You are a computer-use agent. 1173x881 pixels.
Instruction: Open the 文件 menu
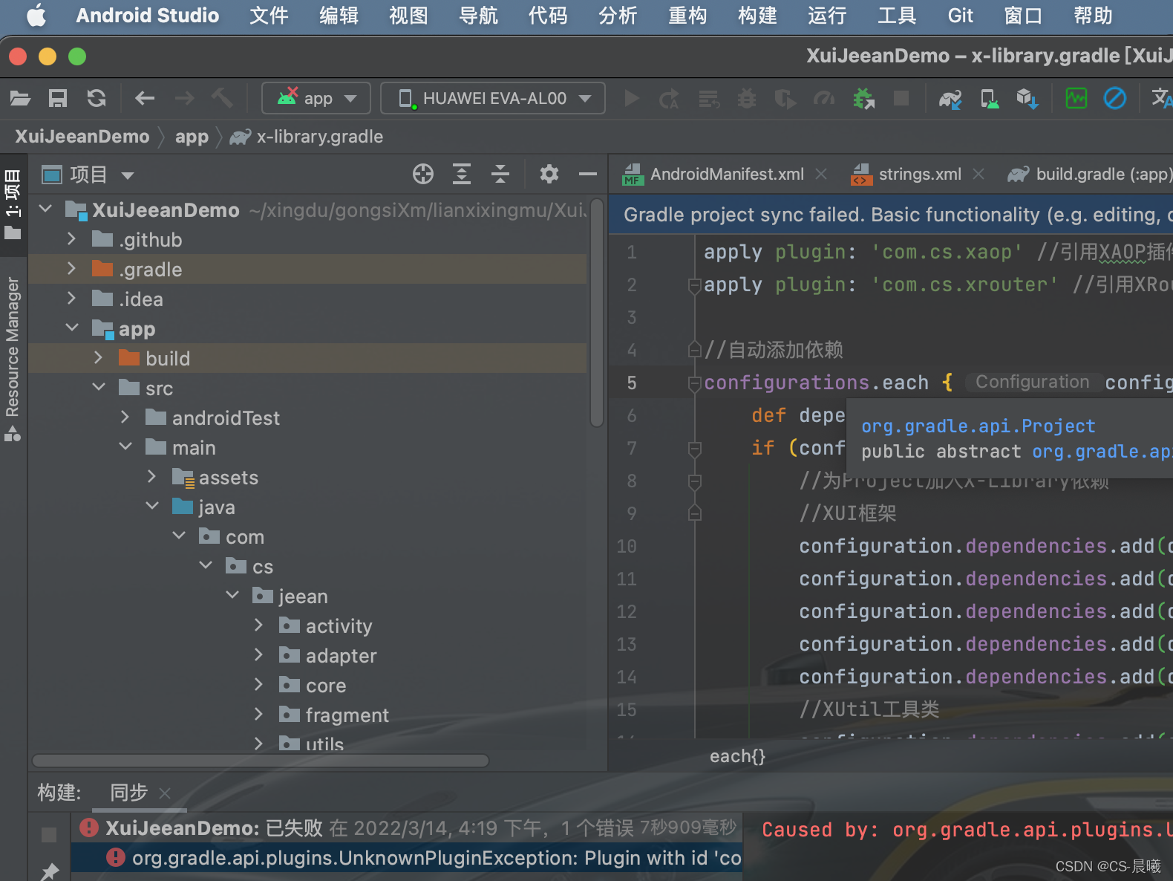pos(269,16)
